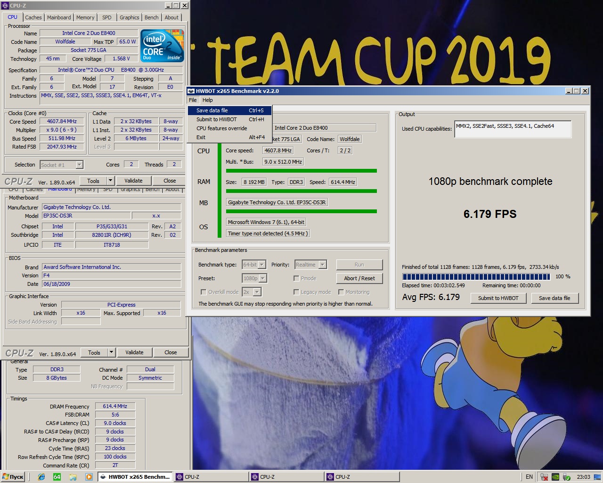Click the CPU-Z title bar icon
603x483 pixels.
coord(6,6)
